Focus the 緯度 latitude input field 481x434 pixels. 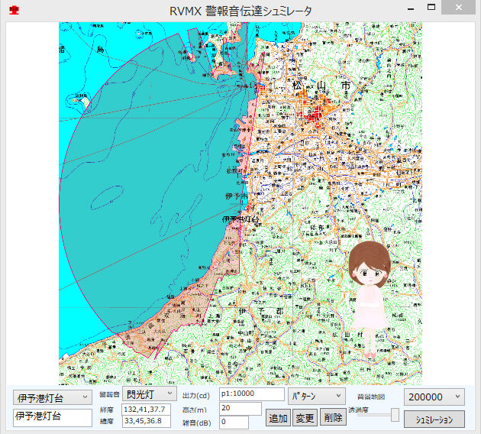(147, 422)
